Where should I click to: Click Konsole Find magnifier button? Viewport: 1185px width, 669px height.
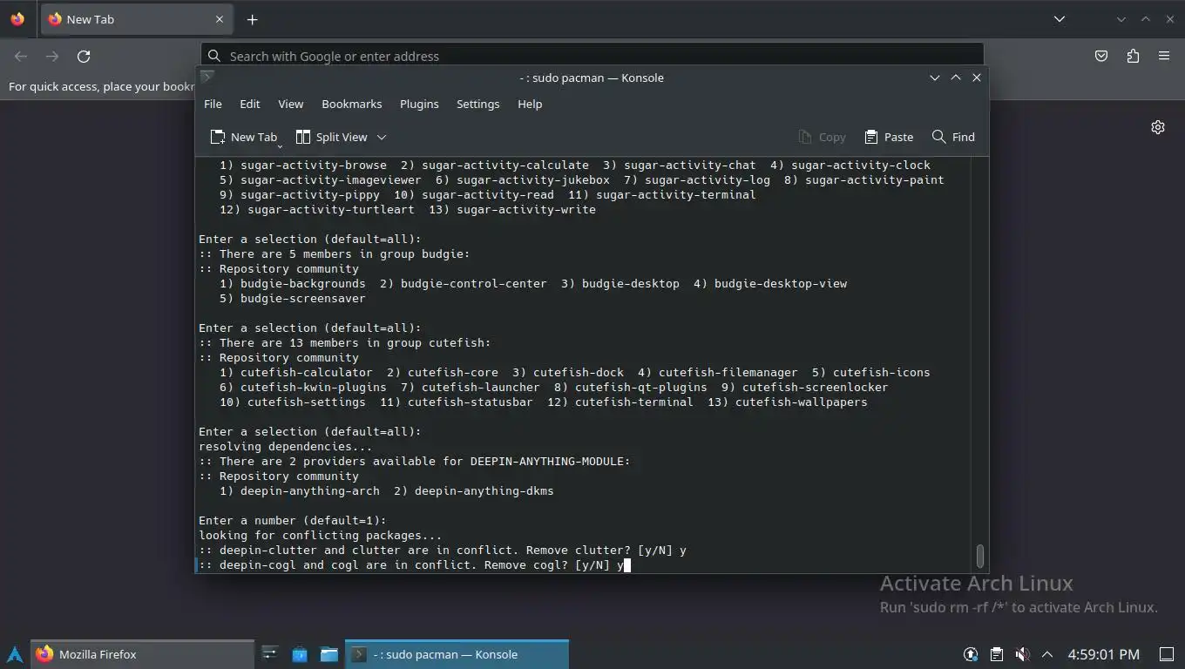(x=953, y=137)
